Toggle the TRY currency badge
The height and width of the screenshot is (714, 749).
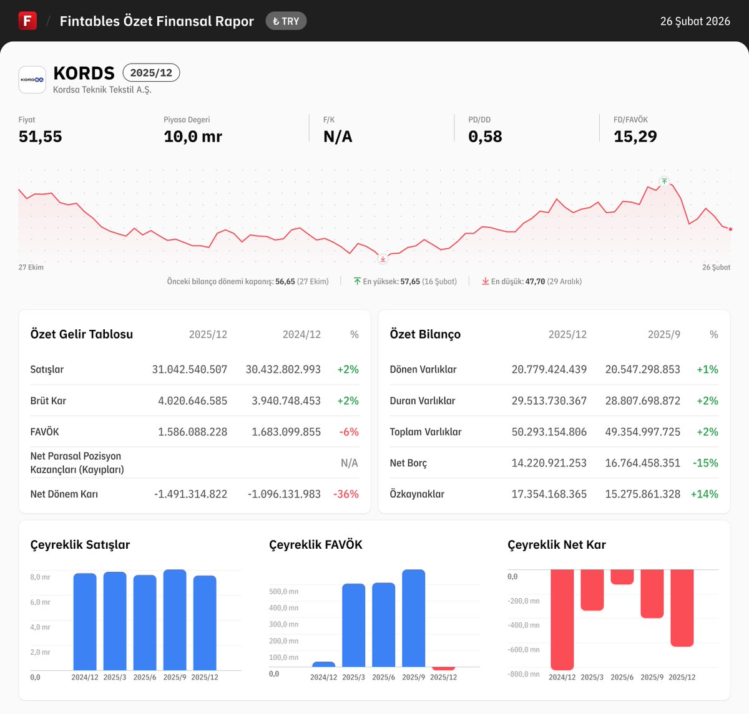tap(286, 21)
